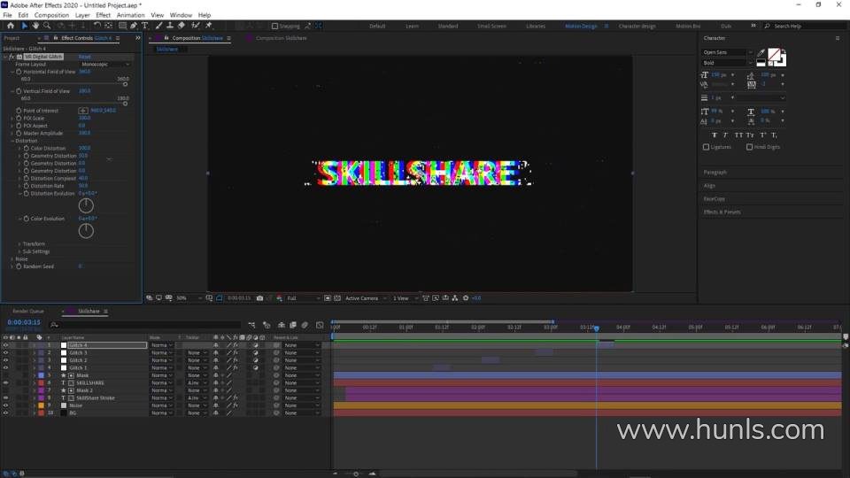
Task: Click the Search Help field
Action: pos(805,26)
